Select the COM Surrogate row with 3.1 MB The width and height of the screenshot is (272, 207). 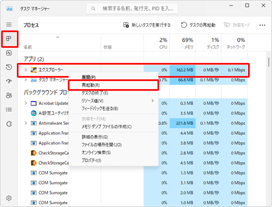pos(133,183)
